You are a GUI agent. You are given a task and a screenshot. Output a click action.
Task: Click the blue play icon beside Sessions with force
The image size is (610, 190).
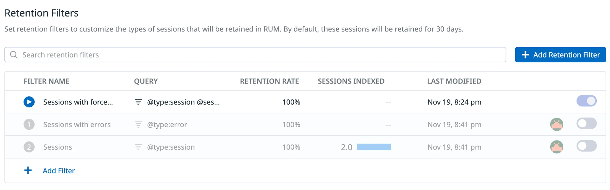pyautogui.click(x=29, y=102)
